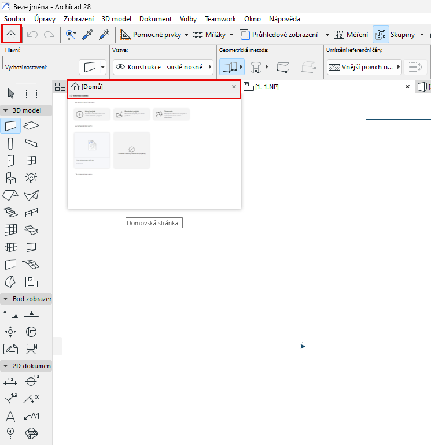This screenshot has height=445, width=431.
Task: Collapse the 3D model toolbox section
Action: pyautogui.click(x=5, y=110)
